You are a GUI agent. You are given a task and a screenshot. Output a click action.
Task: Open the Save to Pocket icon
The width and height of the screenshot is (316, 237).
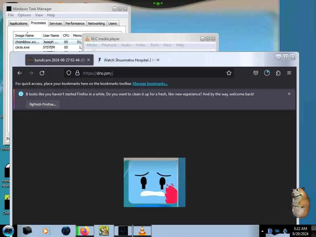point(256,73)
